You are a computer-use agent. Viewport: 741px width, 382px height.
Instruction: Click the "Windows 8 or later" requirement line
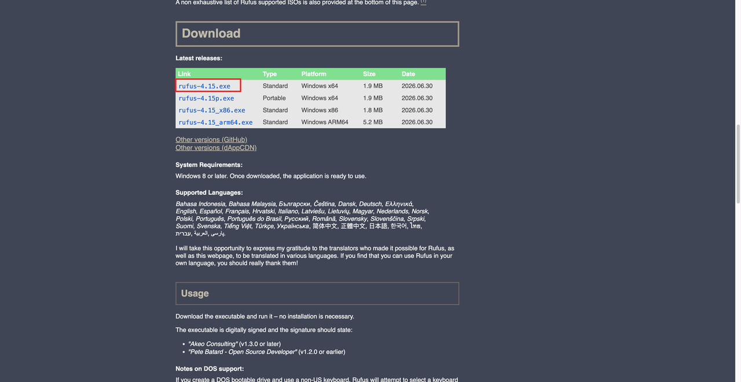pyautogui.click(x=271, y=176)
